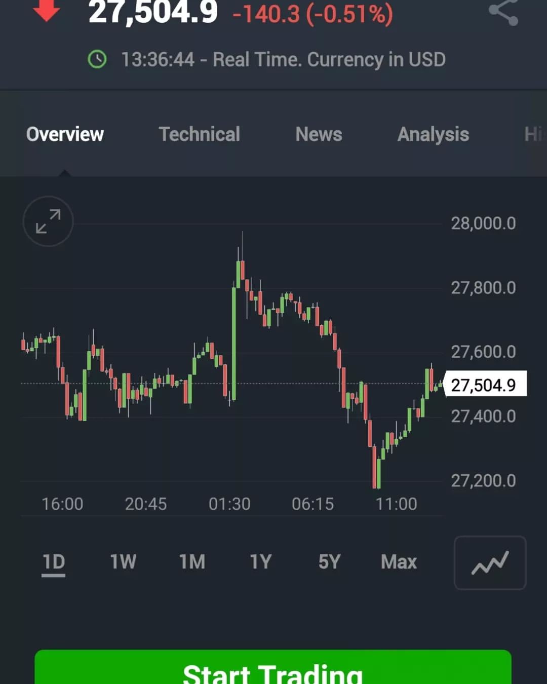Open the News tab
Image resolution: width=547 pixels, height=684 pixels.
319,134
